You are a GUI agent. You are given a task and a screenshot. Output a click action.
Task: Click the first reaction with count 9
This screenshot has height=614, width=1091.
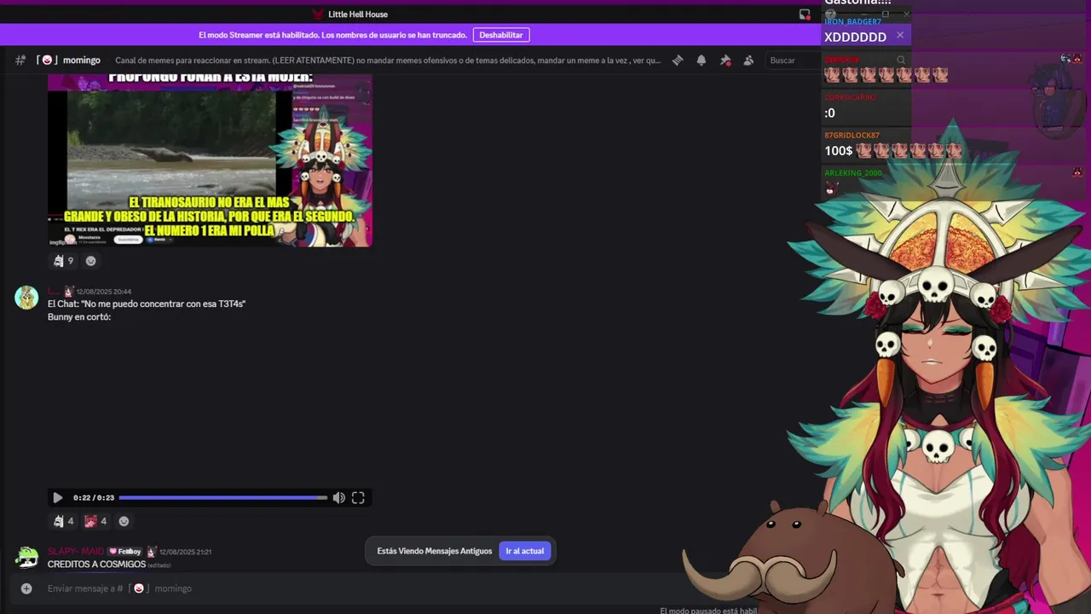tap(64, 261)
